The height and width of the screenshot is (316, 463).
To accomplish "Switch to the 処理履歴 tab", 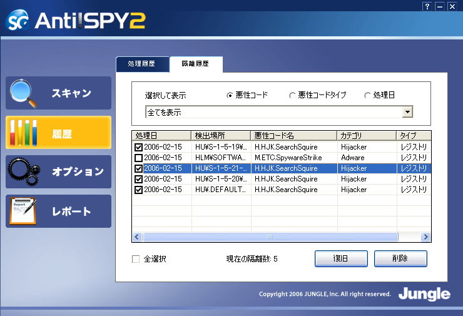I will [142, 64].
